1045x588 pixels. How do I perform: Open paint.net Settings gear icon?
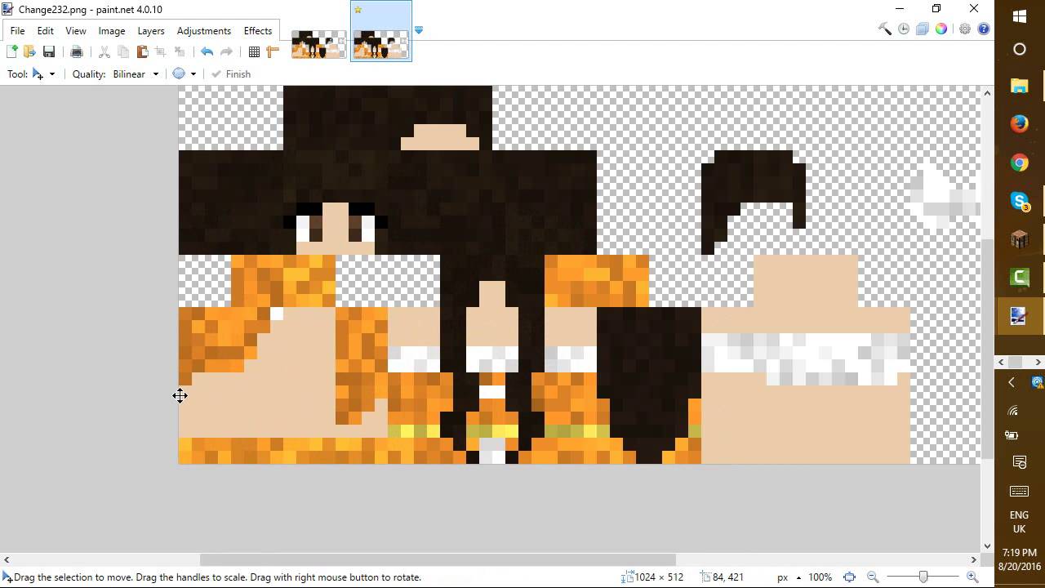[x=965, y=29]
